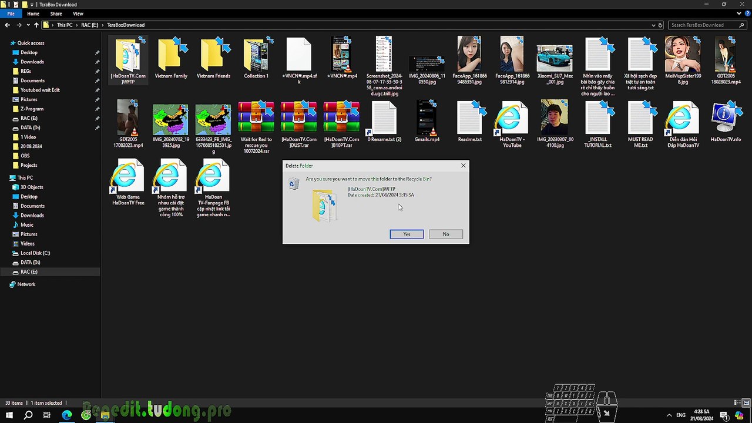The height and width of the screenshot is (423, 752).
Task: Select IMG_20240702_193925.jpg map image
Action: point(171,125)
